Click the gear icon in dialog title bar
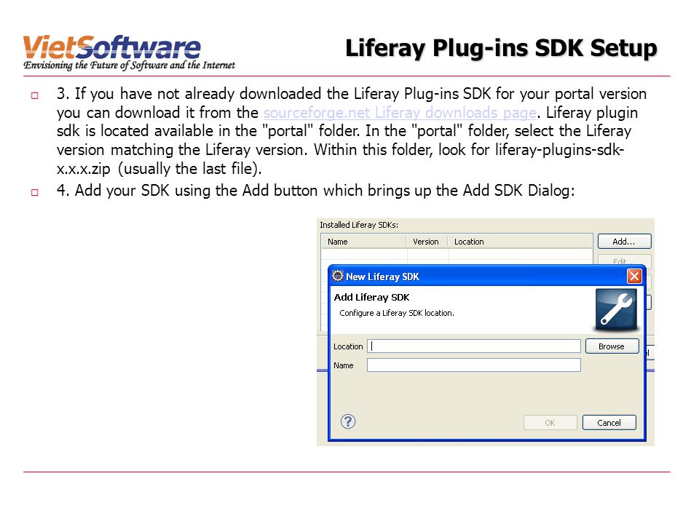 (x=338, y=276)
